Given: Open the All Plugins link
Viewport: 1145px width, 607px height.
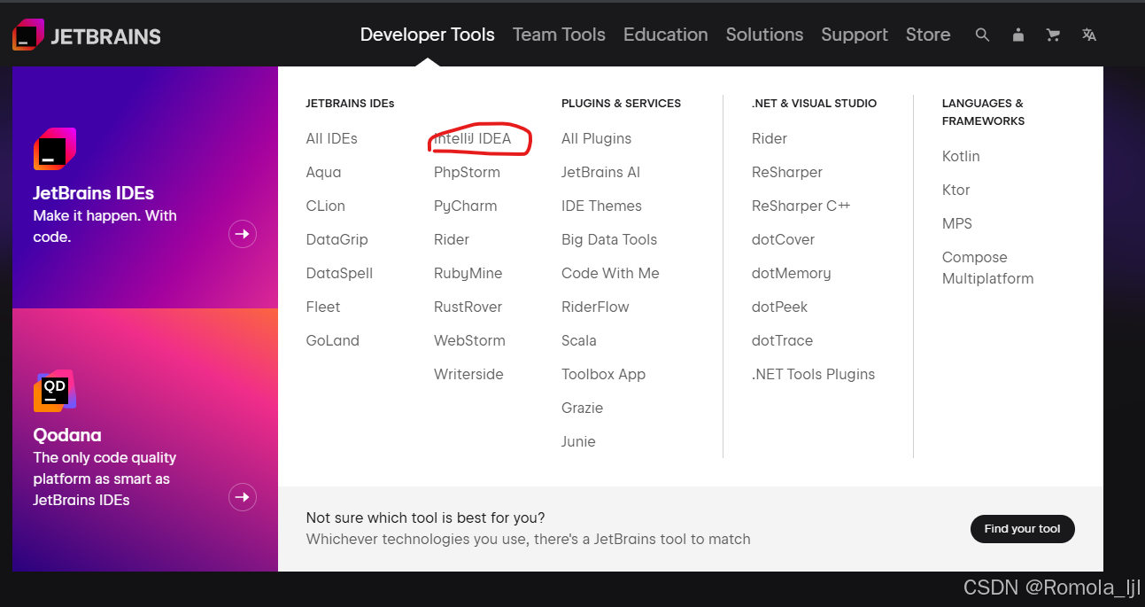Looking at the screenshot, I should coord(597,138).
